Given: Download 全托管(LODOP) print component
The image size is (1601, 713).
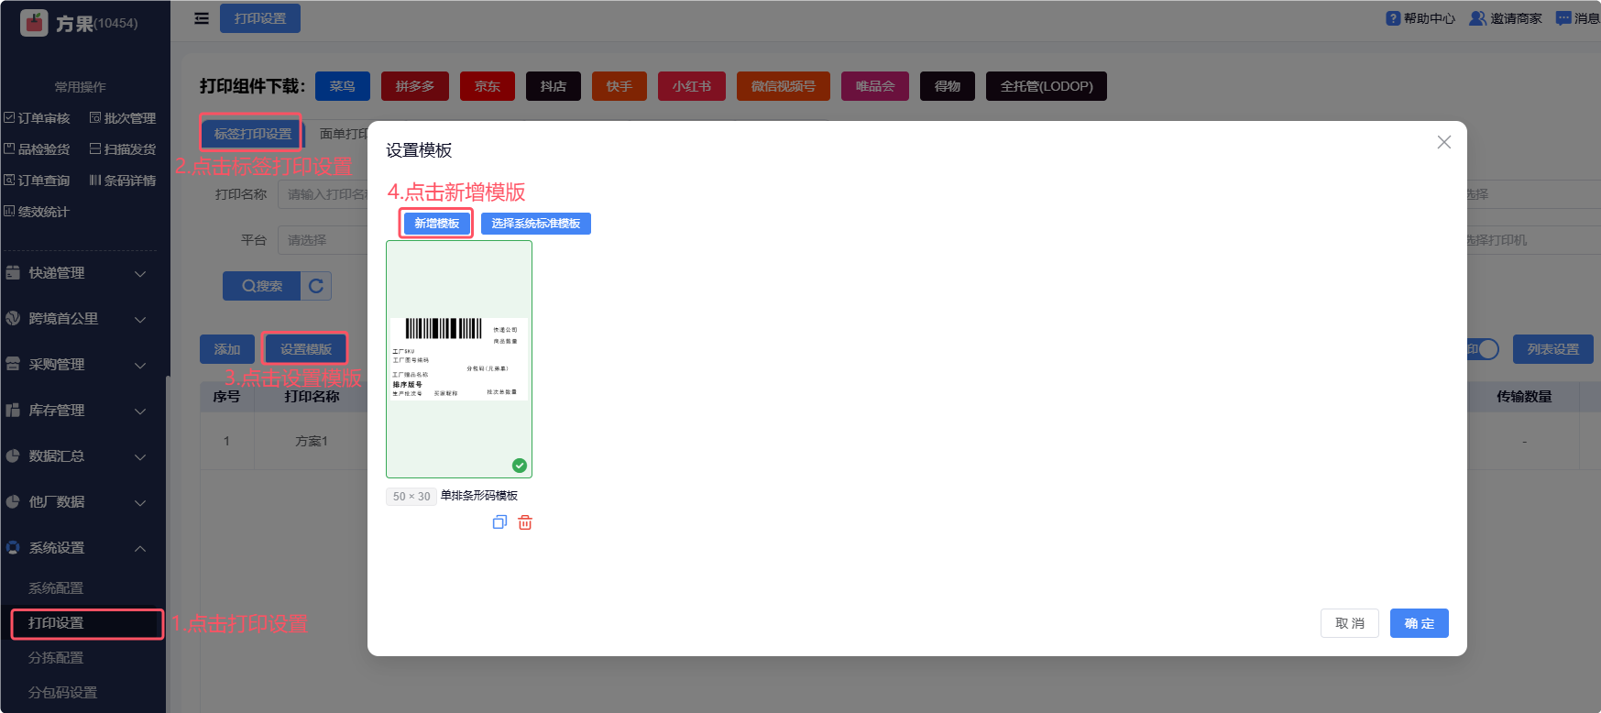Looking at the screenshot, I should click(x=1047, y=86).
